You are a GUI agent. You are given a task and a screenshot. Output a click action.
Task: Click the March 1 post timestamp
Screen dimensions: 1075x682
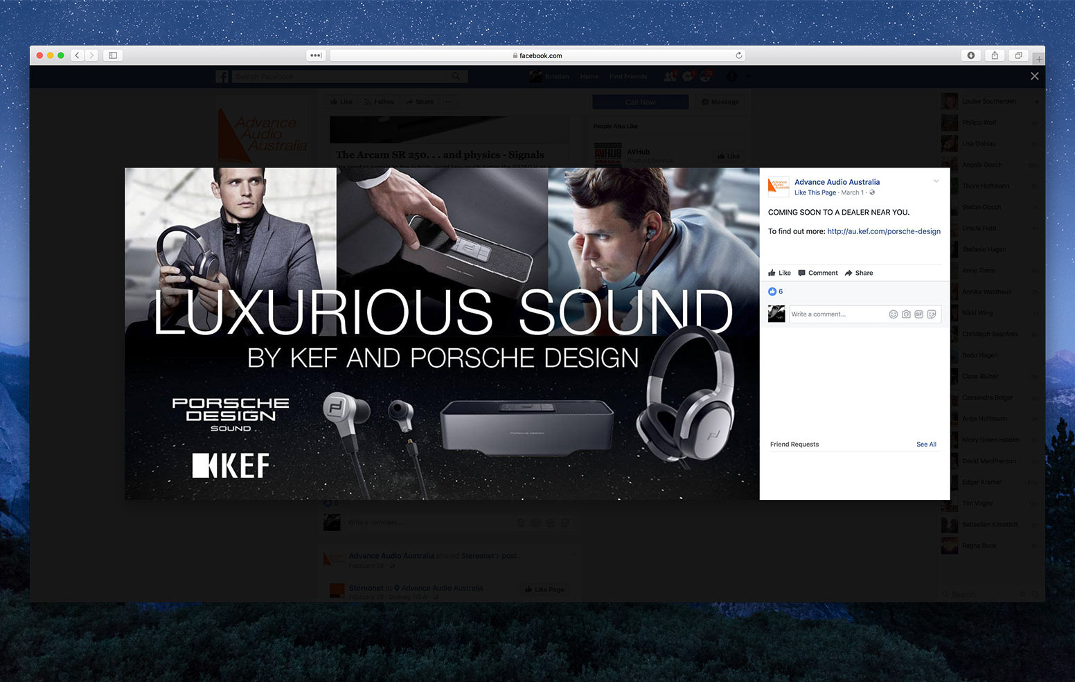pyautogui.click(x=852, y=192)
